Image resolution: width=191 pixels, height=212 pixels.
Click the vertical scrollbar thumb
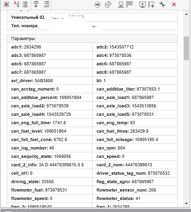click(187, 48)
